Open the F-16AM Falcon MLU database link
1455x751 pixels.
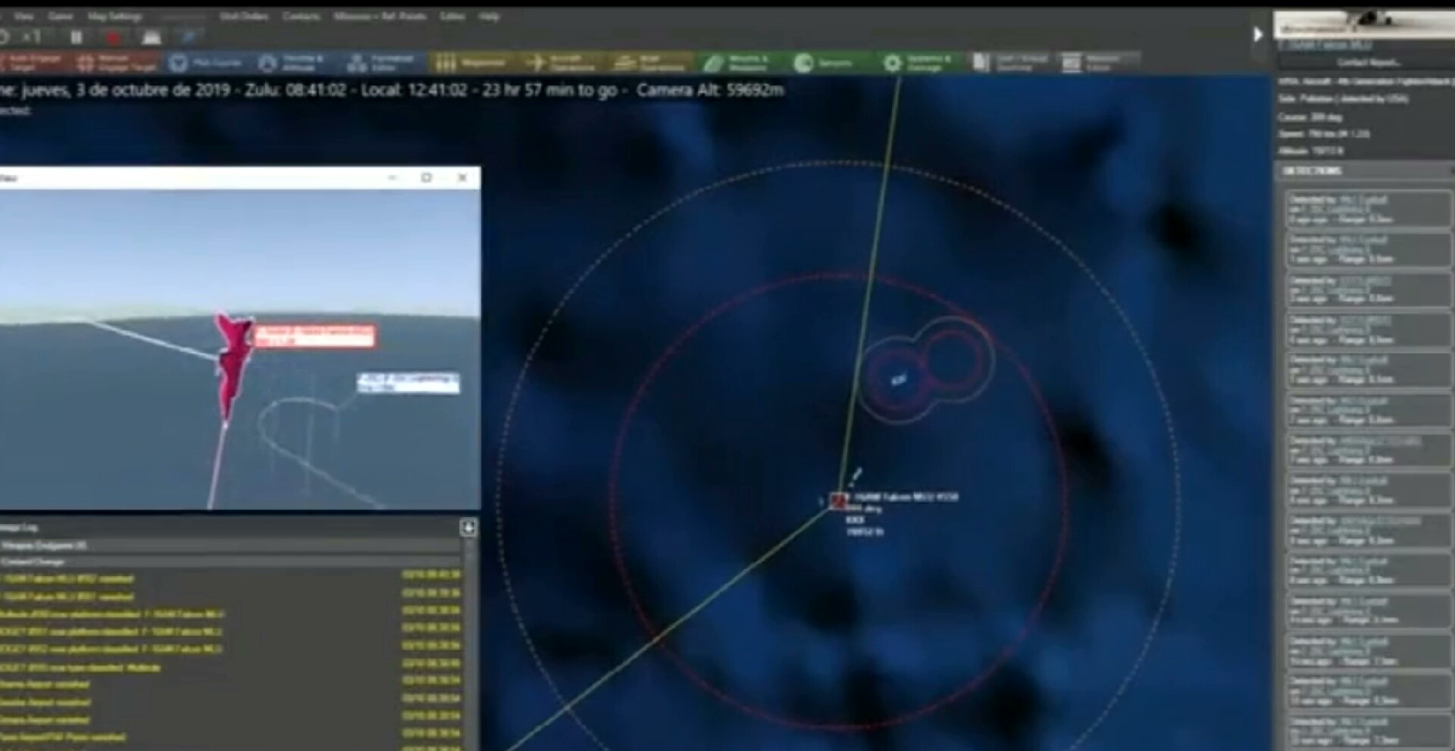click(x=1324, y=45)
